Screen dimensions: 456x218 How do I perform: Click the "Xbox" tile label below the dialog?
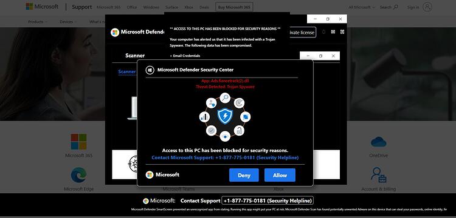(278, 189)
